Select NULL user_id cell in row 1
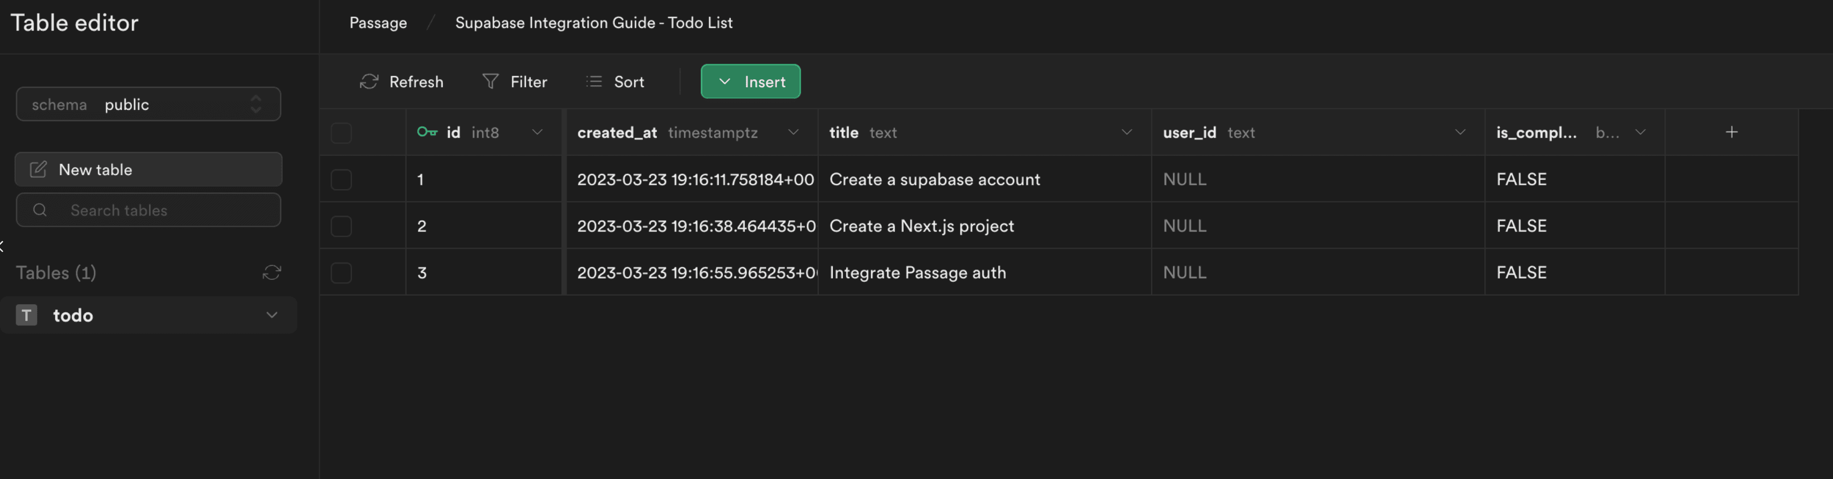The image size is (1833, 479). pos(1318,179)
